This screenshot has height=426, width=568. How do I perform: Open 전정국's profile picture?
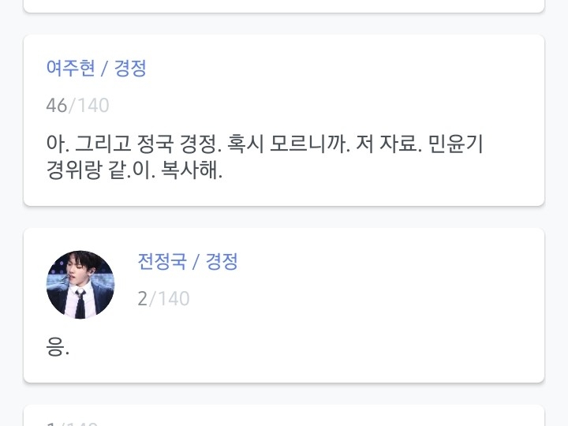pyautogui.click(x=80, y=285)
